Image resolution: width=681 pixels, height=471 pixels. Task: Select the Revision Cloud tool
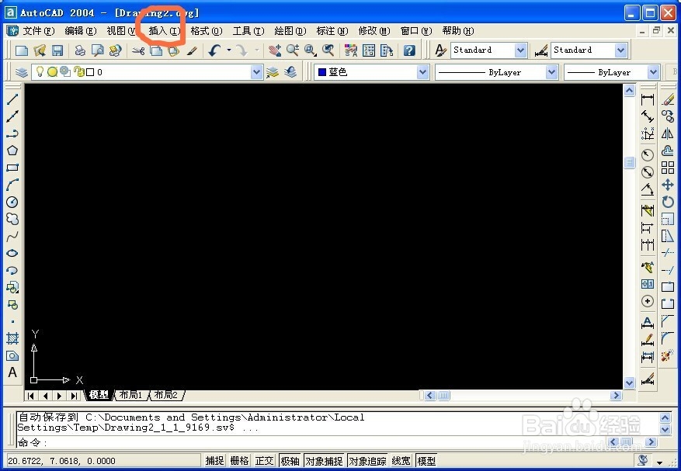pyautogui.click(x=12, y=219)
